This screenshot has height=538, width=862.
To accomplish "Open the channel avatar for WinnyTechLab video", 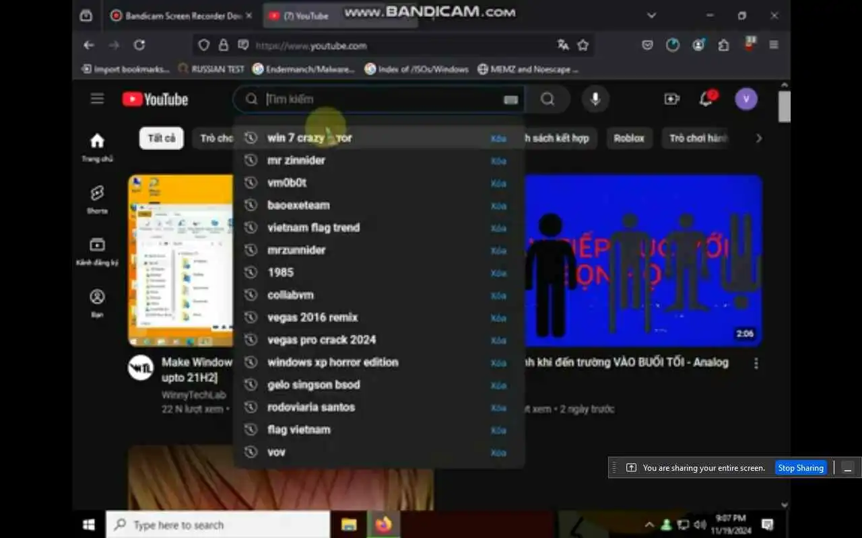I will pyautogui.click(x=141, y=368).
